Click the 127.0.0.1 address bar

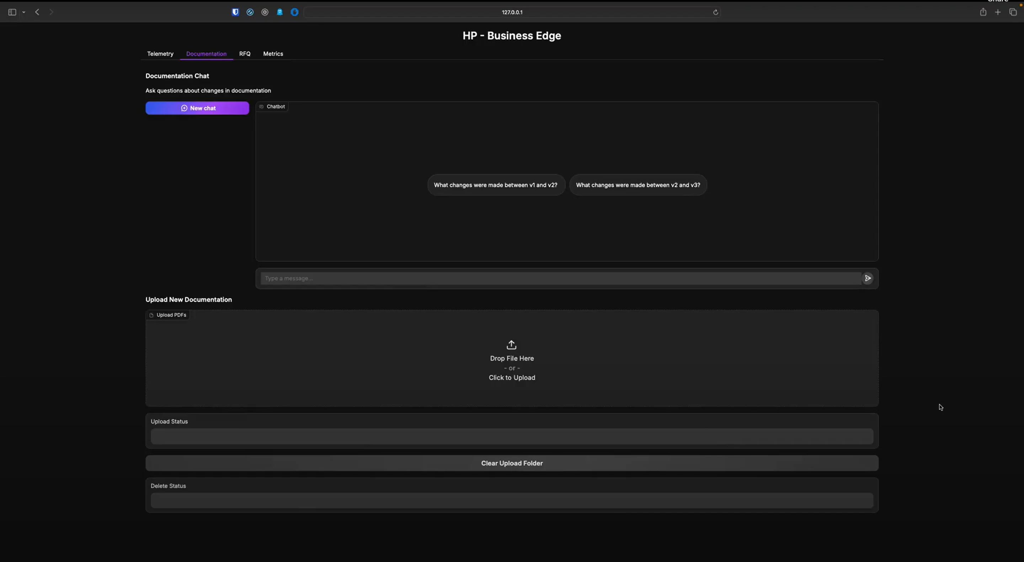(512, 12)
